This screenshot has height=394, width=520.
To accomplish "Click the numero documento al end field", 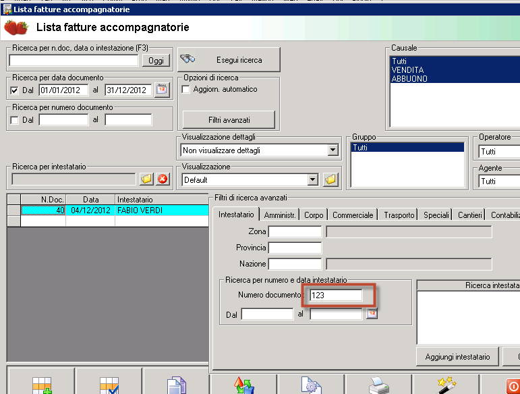I will [128, 119].
